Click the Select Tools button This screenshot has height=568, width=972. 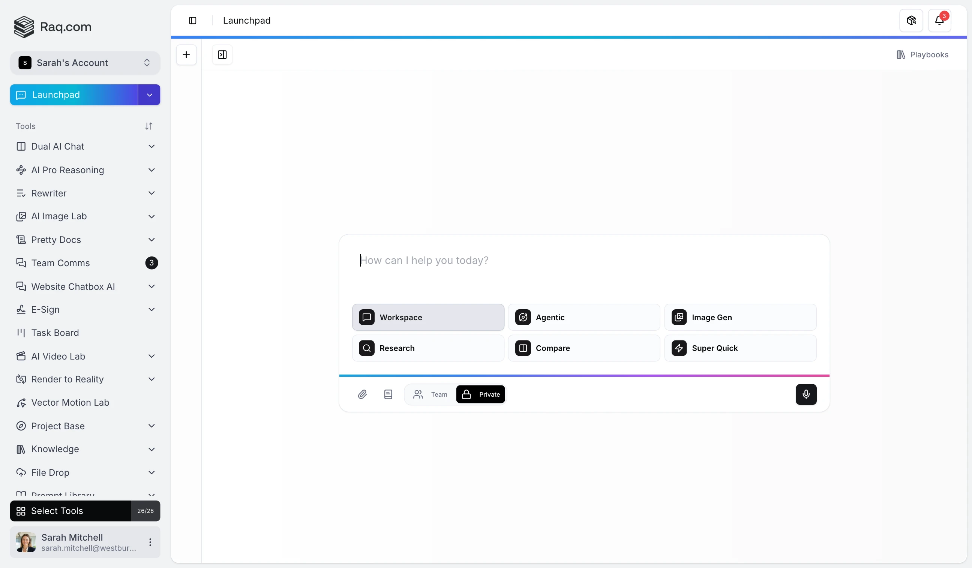pyautogui.click(x=70, y=511)
